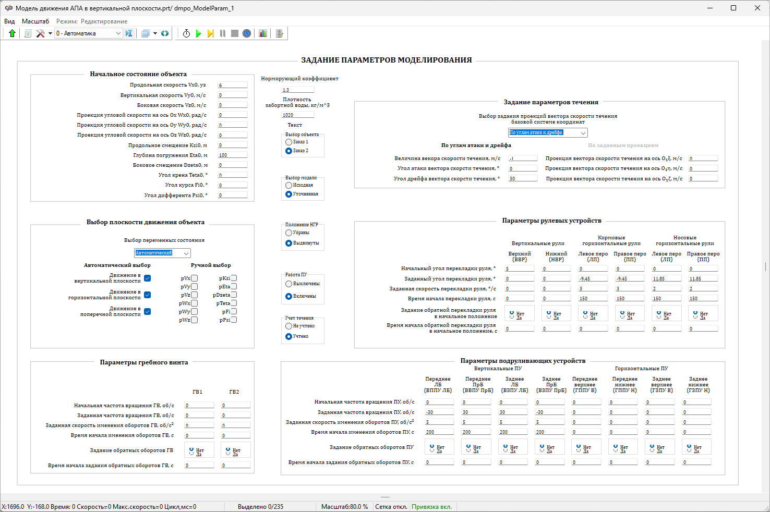This screenshot has height=512, width=770.
Task: Click the 'Глубина погружения Eta0' input field
Action: (233, 155)
